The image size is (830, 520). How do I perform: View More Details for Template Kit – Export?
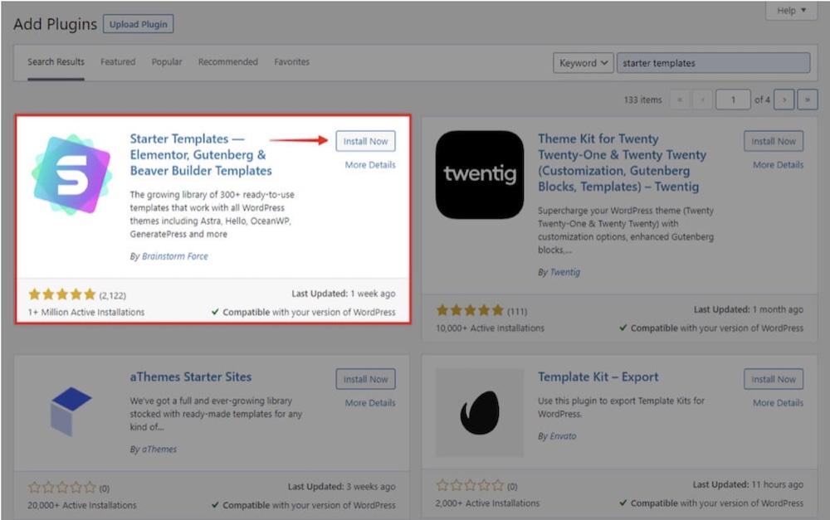pyautogui.click(x=779, y=403)
